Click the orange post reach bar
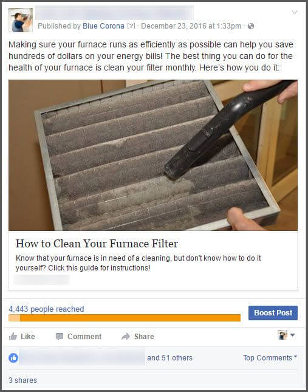Image resolution: width=308 pixels, height=392 pixels. point(125,318)
